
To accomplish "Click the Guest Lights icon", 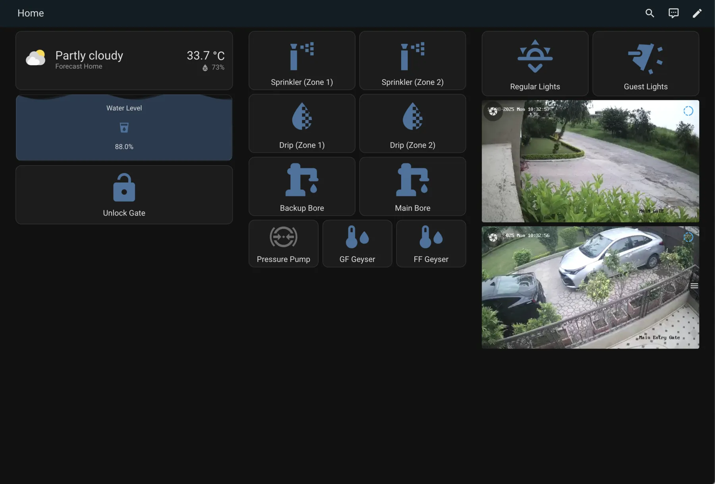I will (645, 58).
